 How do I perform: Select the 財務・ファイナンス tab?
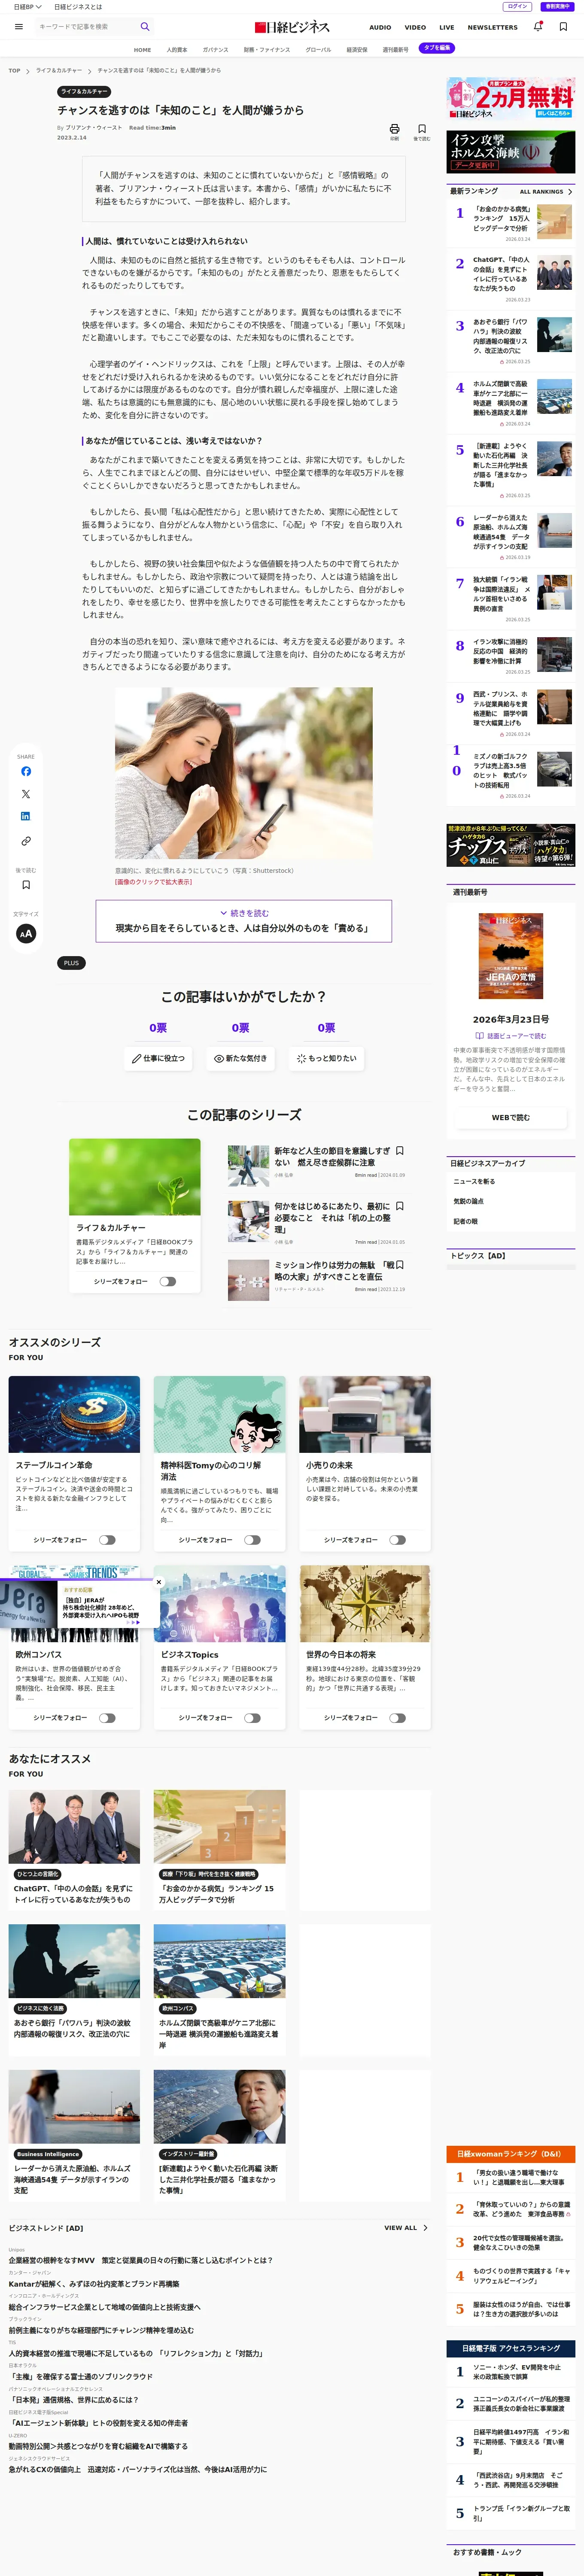tap(267, 49)
